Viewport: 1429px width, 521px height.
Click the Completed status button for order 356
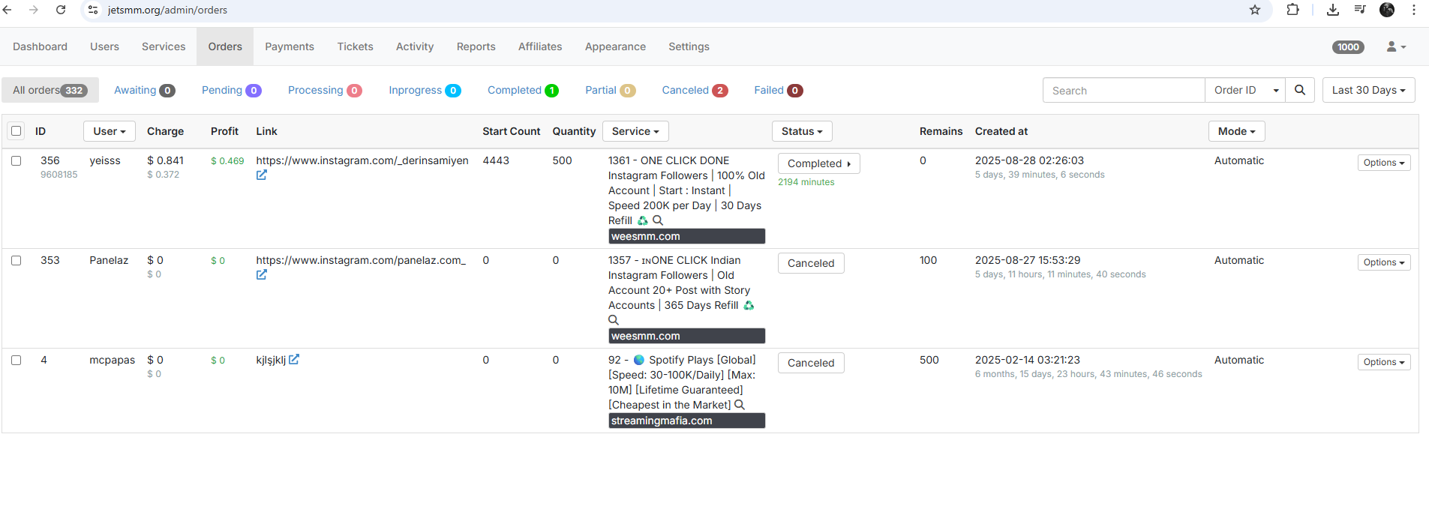(818, 163)
